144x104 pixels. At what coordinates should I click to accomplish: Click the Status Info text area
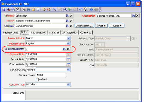click(x=82, y=95)
